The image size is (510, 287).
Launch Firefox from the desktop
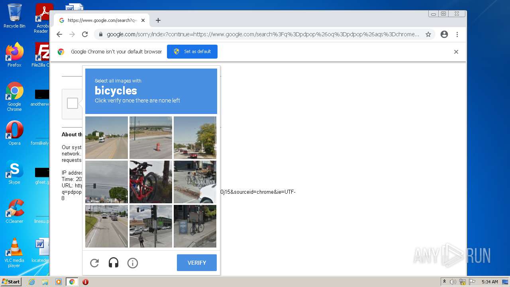[14, 55]
